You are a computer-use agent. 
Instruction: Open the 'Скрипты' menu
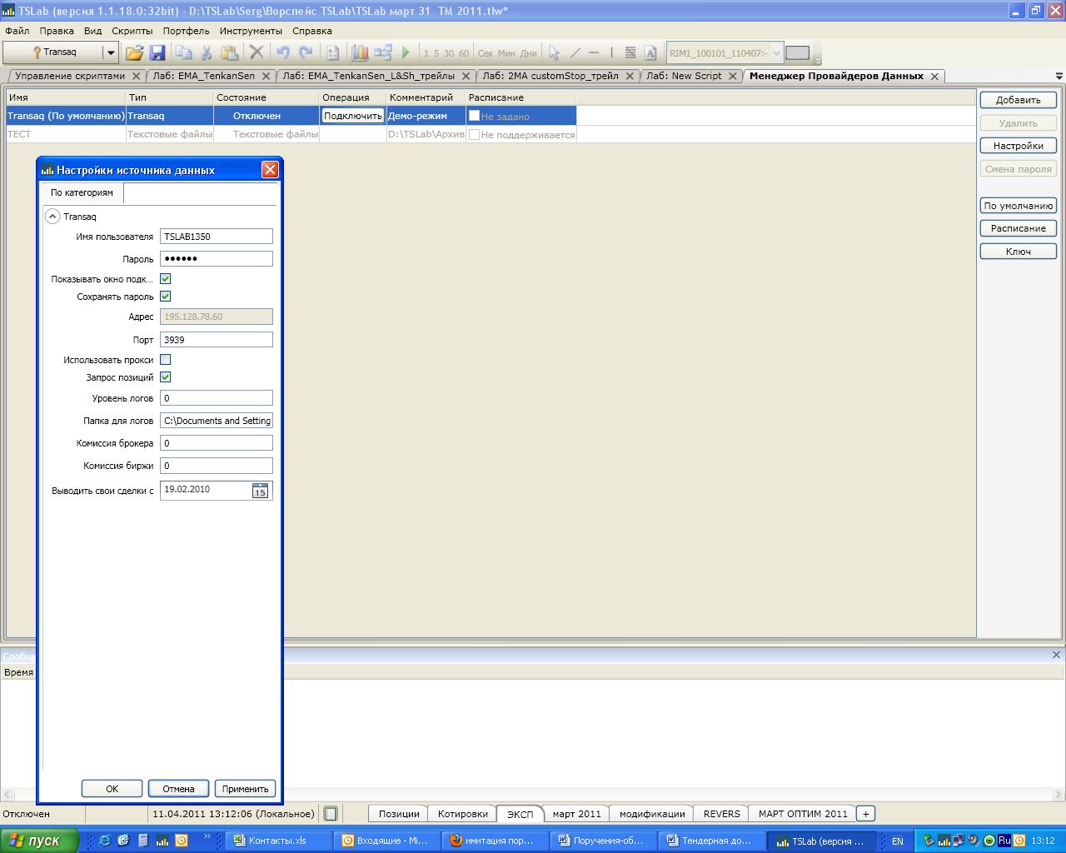pos(132,31)
